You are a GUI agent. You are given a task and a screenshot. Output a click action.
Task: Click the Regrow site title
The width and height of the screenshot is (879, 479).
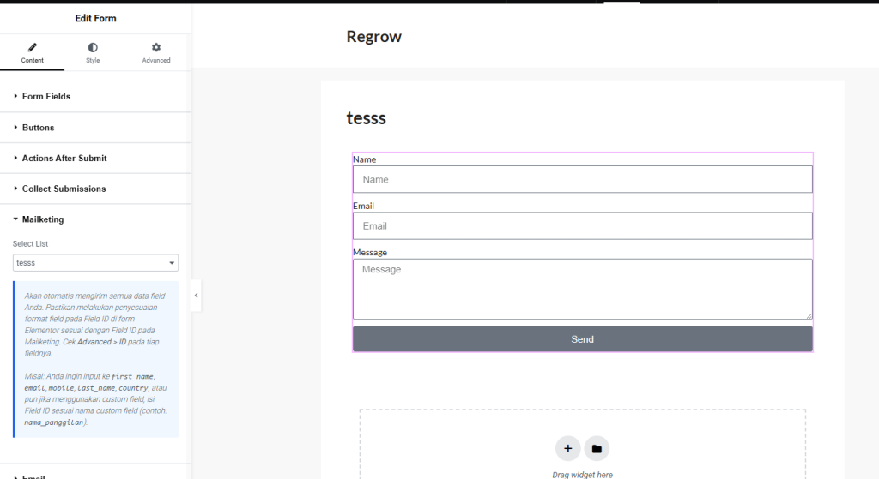[373, 37]
